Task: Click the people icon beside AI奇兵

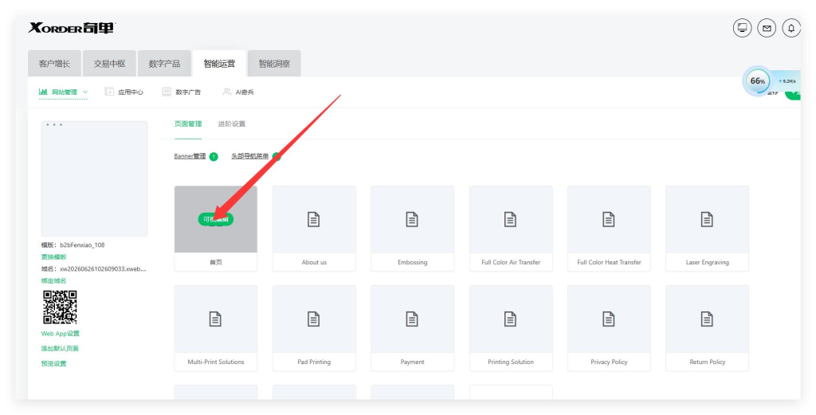Action: pyautogui.click(x=227, y=92)
